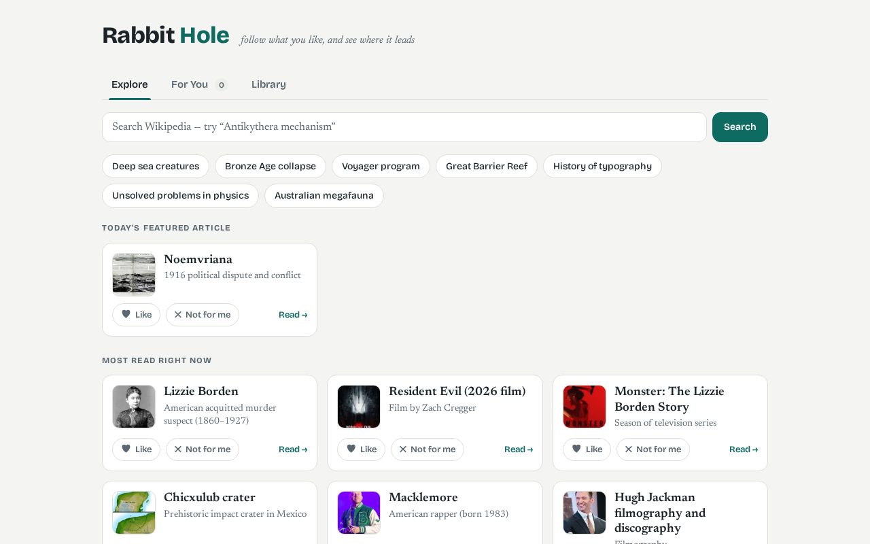This screenshot has width=870, height=544.
Task: Open the Library tab
Action: pyautogui.click(x=268, y=84)
